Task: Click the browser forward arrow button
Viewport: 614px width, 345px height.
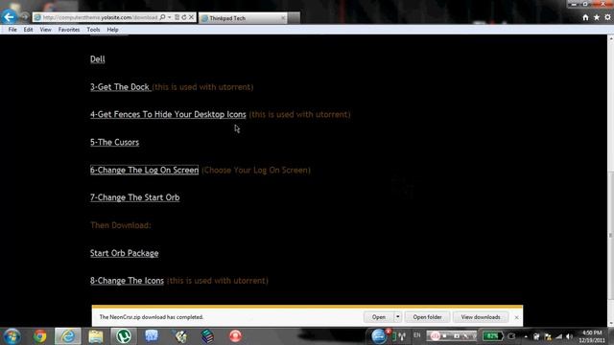Action: (24, 17)
